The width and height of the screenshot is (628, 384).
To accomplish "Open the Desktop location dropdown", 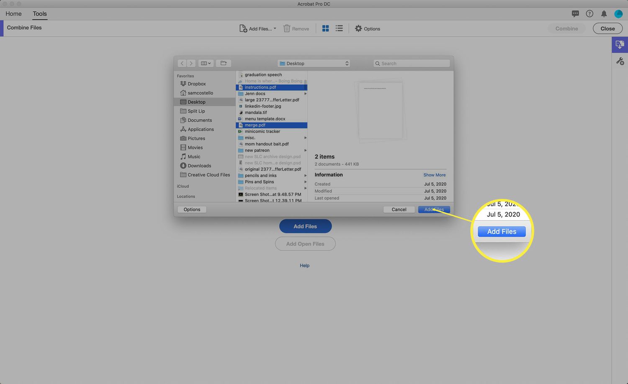I will pyautogui.click(x=314, y=64).
